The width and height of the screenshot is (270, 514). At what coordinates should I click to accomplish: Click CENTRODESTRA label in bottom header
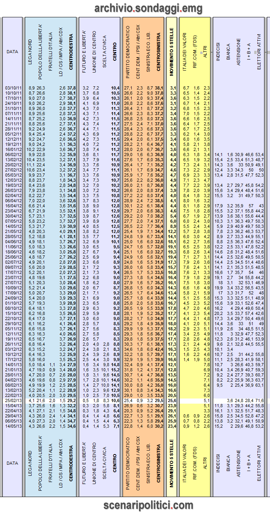coord(71,463)
